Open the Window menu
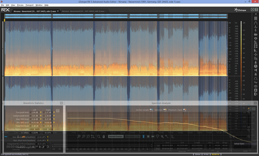Viewport: 259px width, 156px height. 39,5
